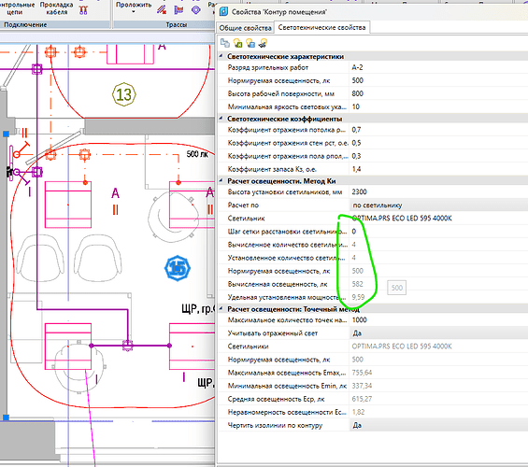The width and height of the screenshot is (528, 467).
Task: Select the Максимальная освещенность value 755,64
Action: pos(362,373)
